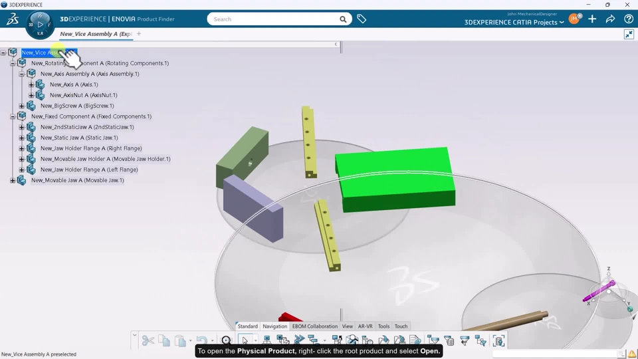The image size is (638, 359).
Task: Click the Share arrow icon
Action: click(610, 19)
